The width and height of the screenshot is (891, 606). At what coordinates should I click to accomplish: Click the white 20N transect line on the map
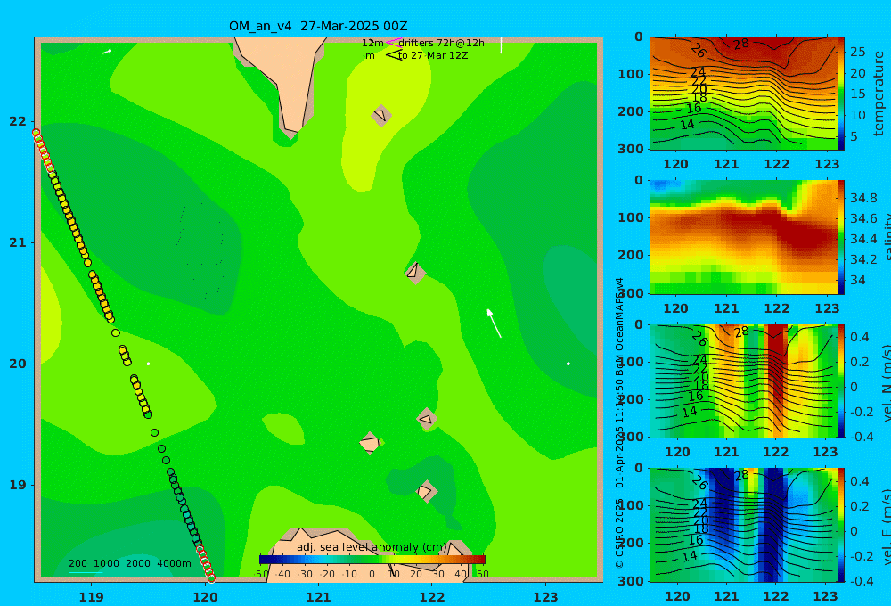point(358,364)
